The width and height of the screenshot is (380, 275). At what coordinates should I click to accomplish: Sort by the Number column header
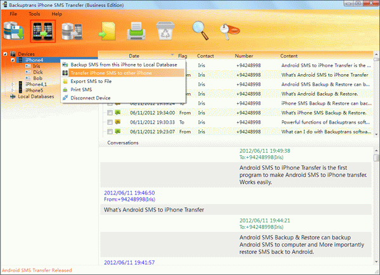pos(244,56)
